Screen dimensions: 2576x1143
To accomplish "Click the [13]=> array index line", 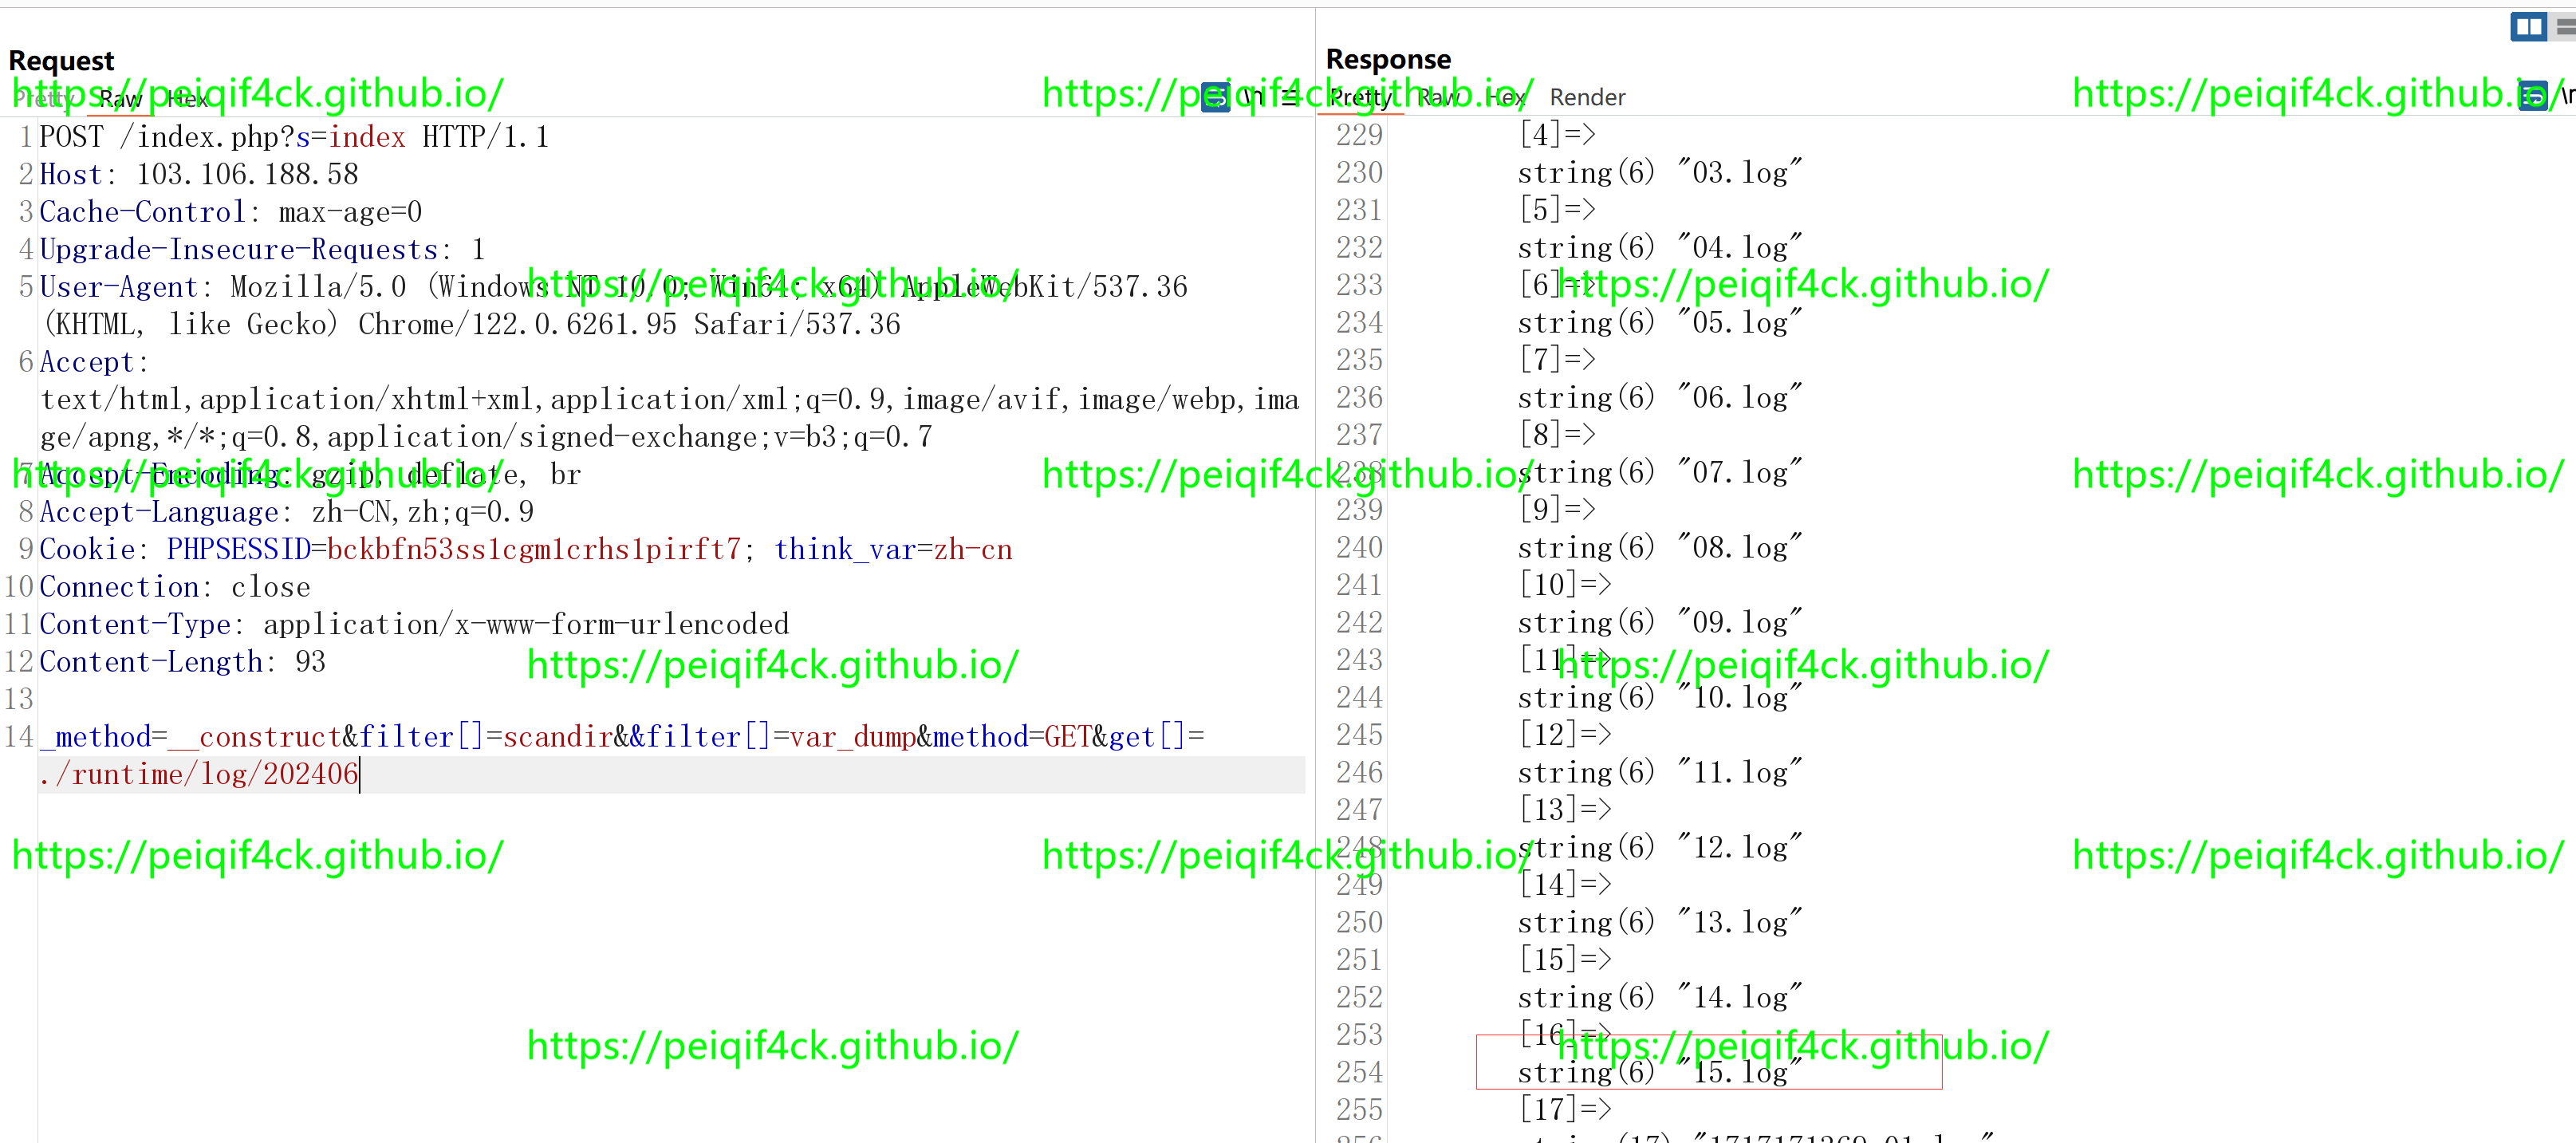I will tap(1565, 809).
